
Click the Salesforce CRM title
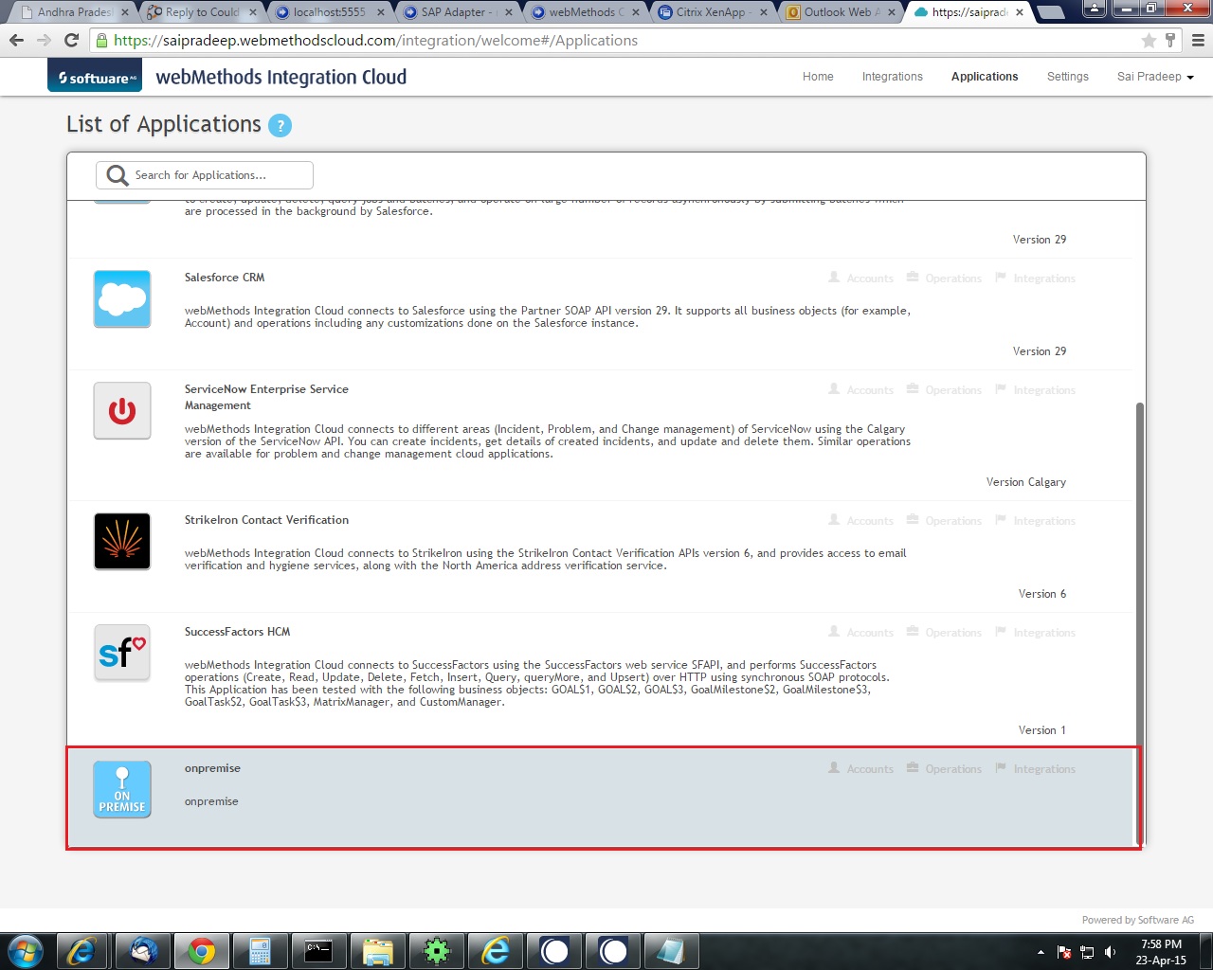click(225, 278)
